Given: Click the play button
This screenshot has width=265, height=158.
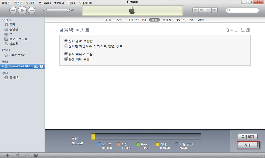Looking at the screenshot, I should pos(22,11).
